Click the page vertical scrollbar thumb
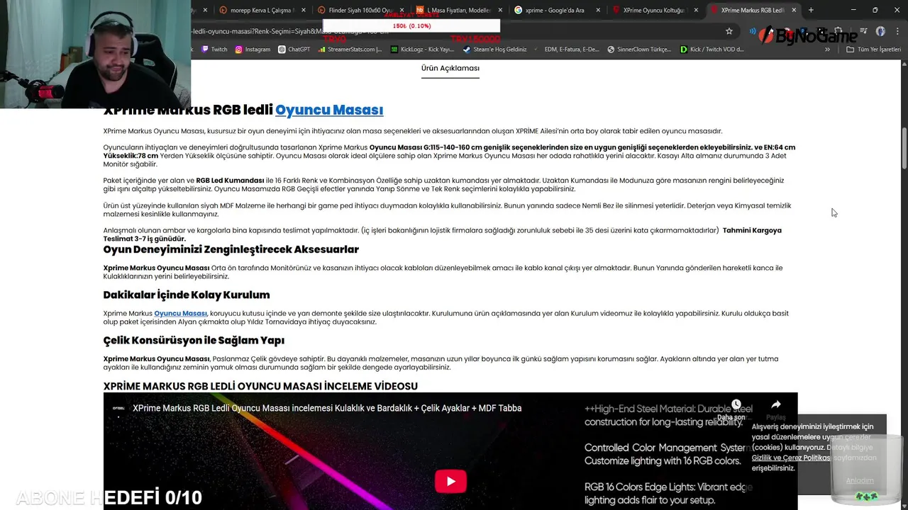 904,149
